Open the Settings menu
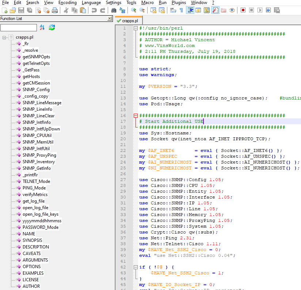This screenshot has width=301, height=290. point(114,3)
